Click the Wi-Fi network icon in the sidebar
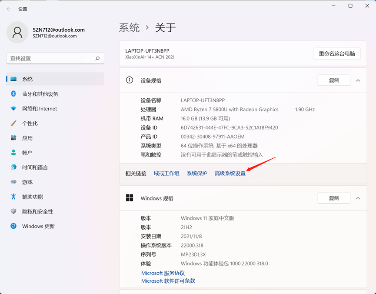This screenshot has width=376, height=294. pyautogui.click(x=13, y=108)
